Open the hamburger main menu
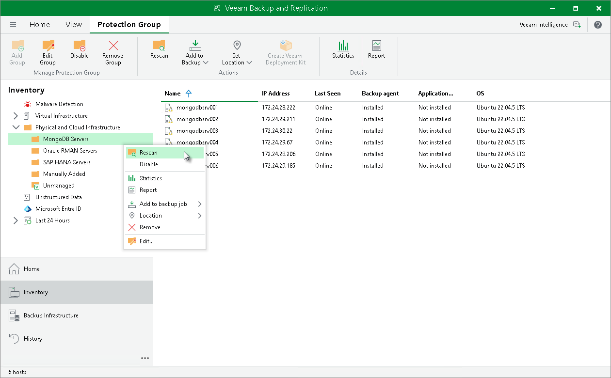Viewport: 611px width, 378px height. point(13,25)
